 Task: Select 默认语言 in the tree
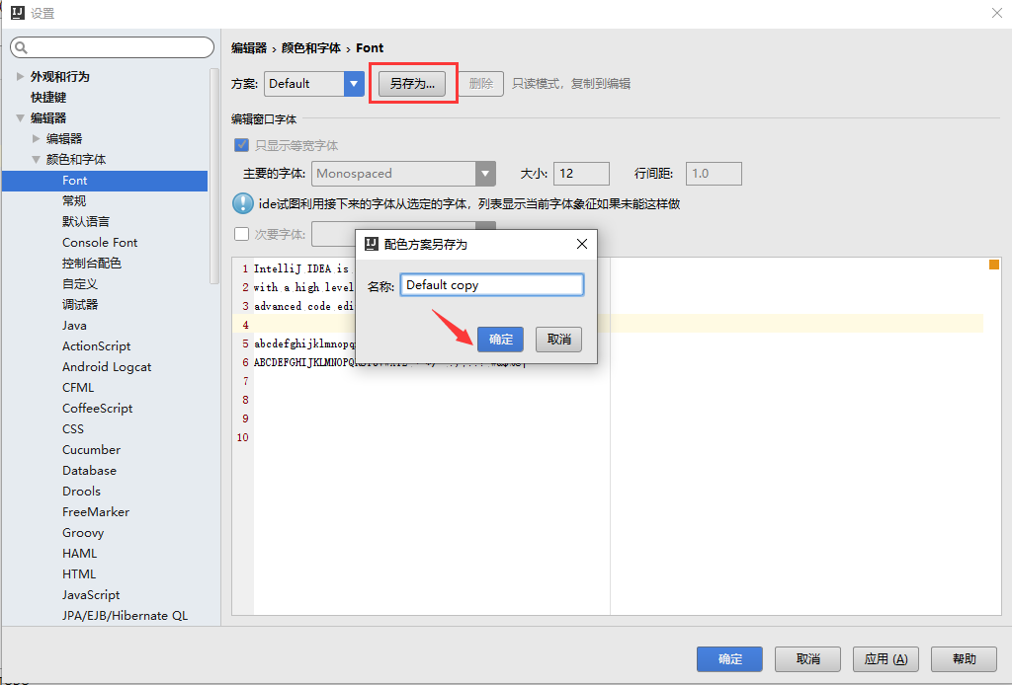86,222
